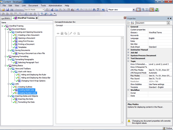The image size is (173, 130).
Task: Click the Open folder toolbar icon
Action: pos(4,10)
